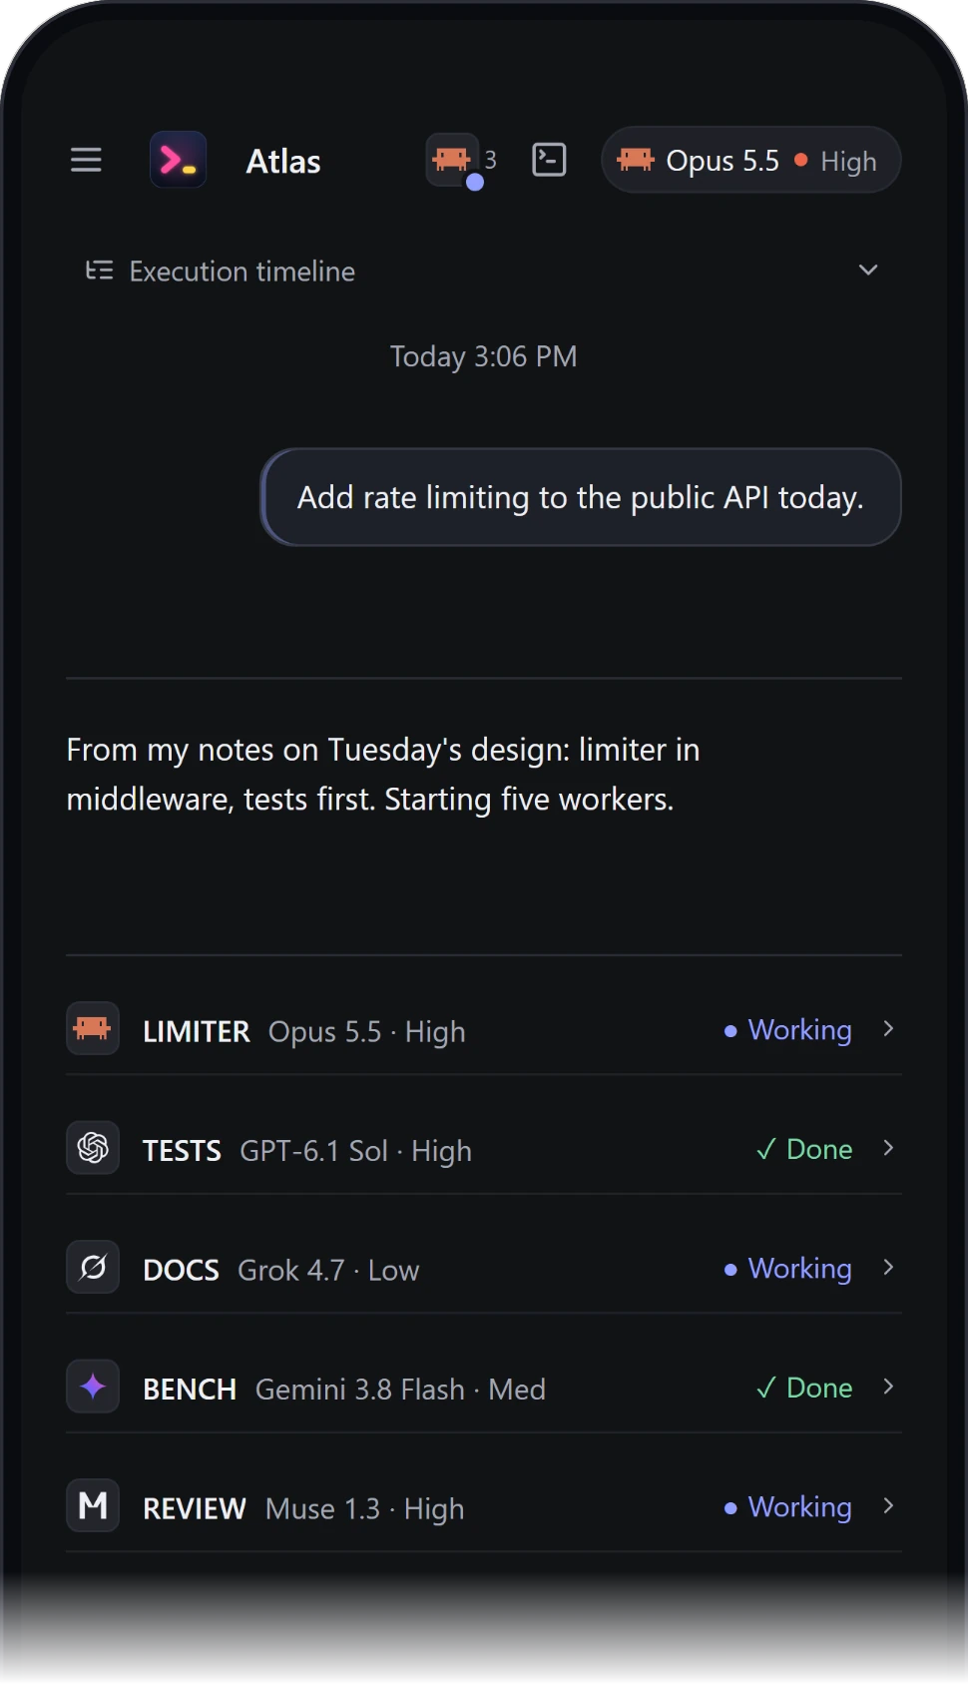
Task: Open the terminal panel icon
Action: coord(549,160)
